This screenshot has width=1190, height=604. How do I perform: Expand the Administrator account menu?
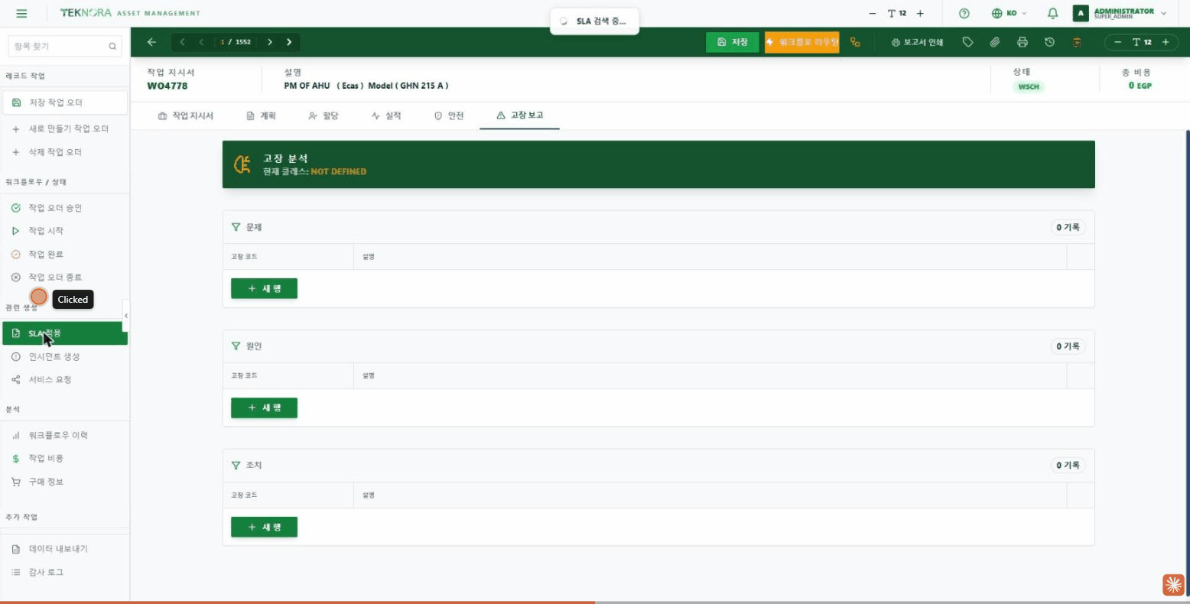coord(1120,13)
